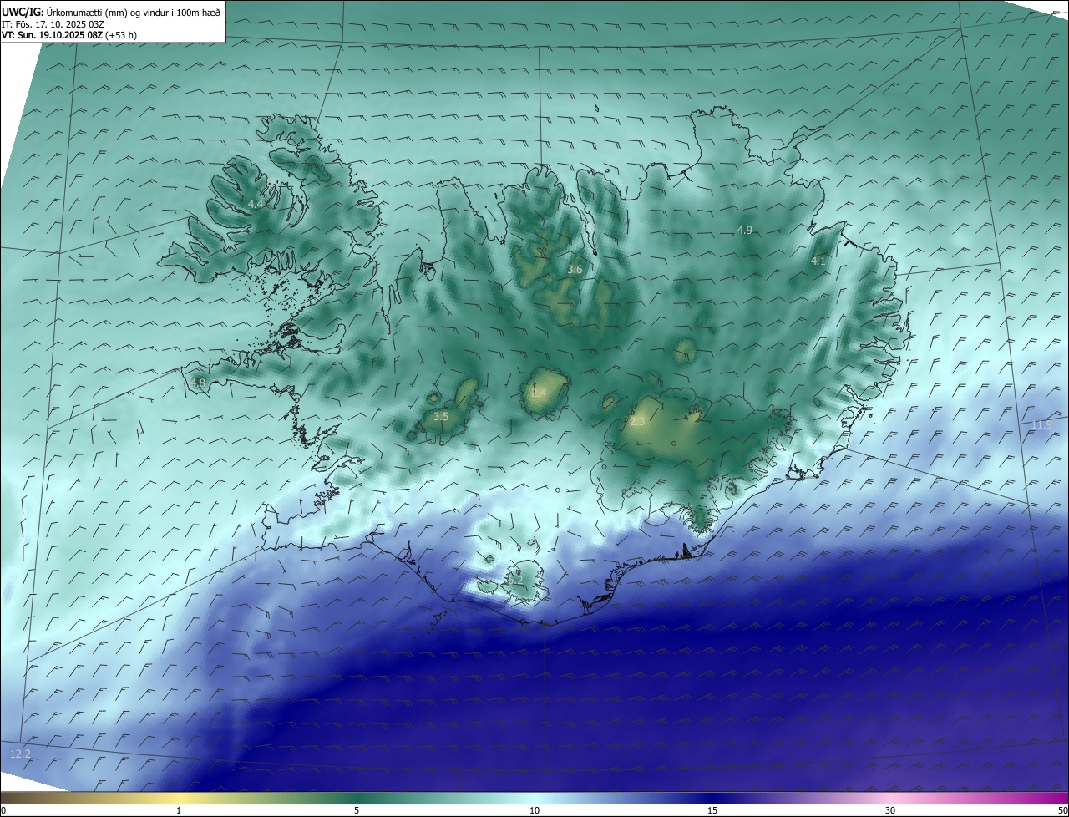
Task: Click the '1' tick label on the color scale
Action: (179, 810)
